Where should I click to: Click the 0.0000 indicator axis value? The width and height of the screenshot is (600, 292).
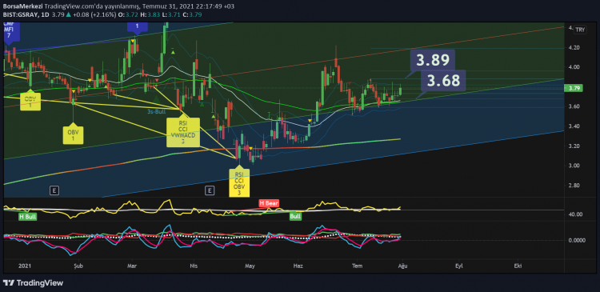576,240
